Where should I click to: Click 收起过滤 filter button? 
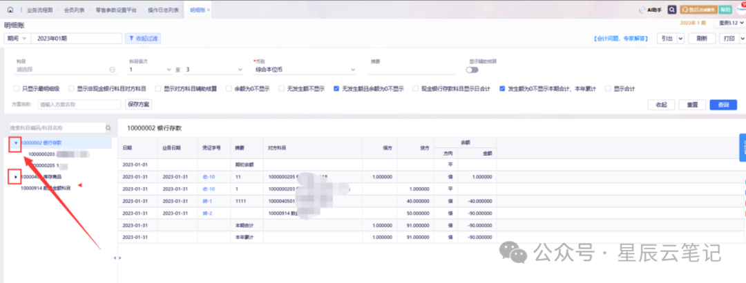(x=143, y=39)
